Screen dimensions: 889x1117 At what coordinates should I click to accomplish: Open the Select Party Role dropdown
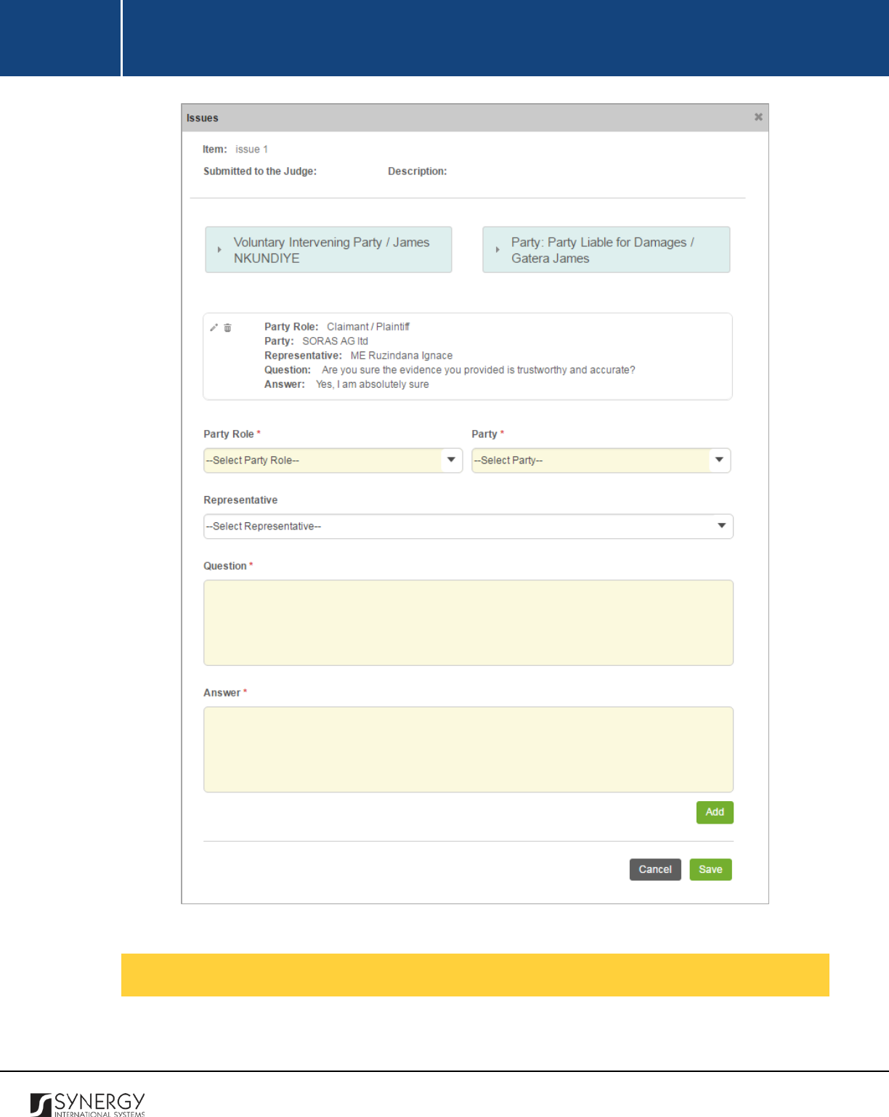[333, 460]
